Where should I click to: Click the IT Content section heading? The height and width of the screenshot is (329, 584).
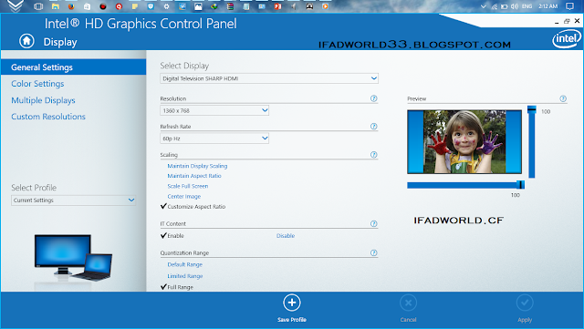tap(172, 223)
